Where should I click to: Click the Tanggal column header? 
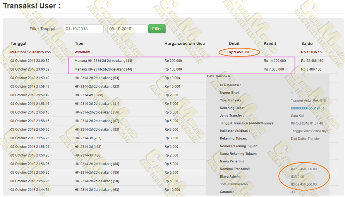click(18, 44)
